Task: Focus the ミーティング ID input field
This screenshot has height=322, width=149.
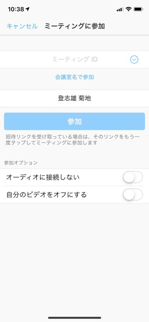Action: coord(74,59)
